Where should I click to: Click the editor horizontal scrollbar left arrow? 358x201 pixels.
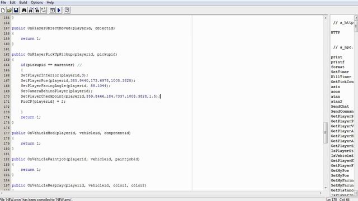pos(2,193)
